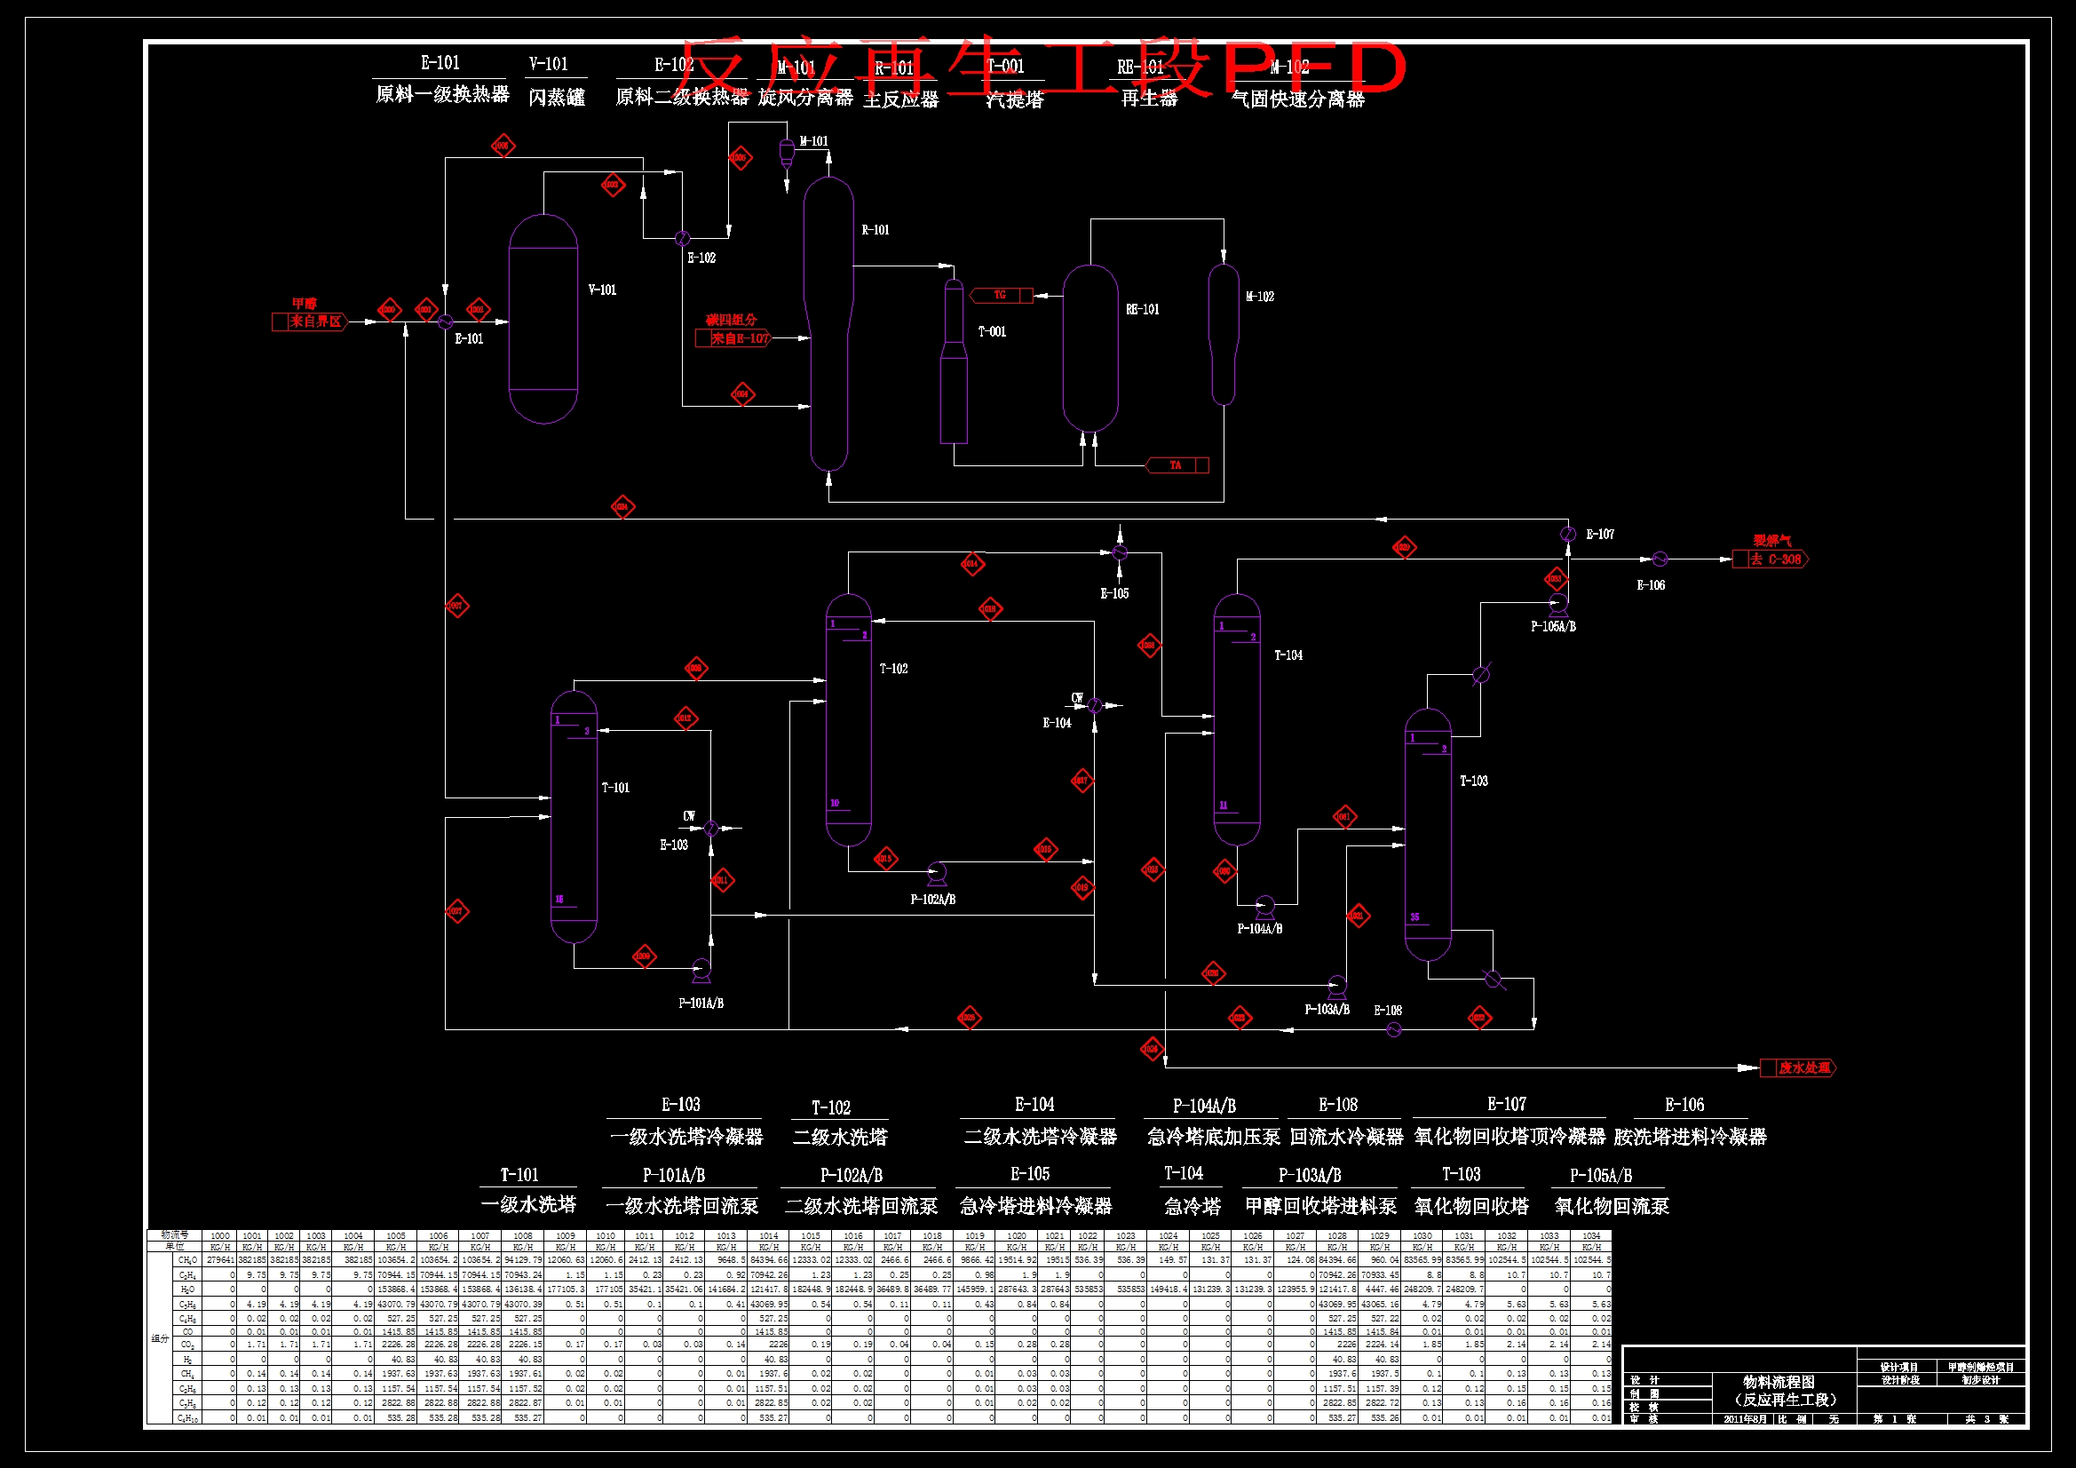
Task: Click stream number diamond 1031
Action: 1344,818
